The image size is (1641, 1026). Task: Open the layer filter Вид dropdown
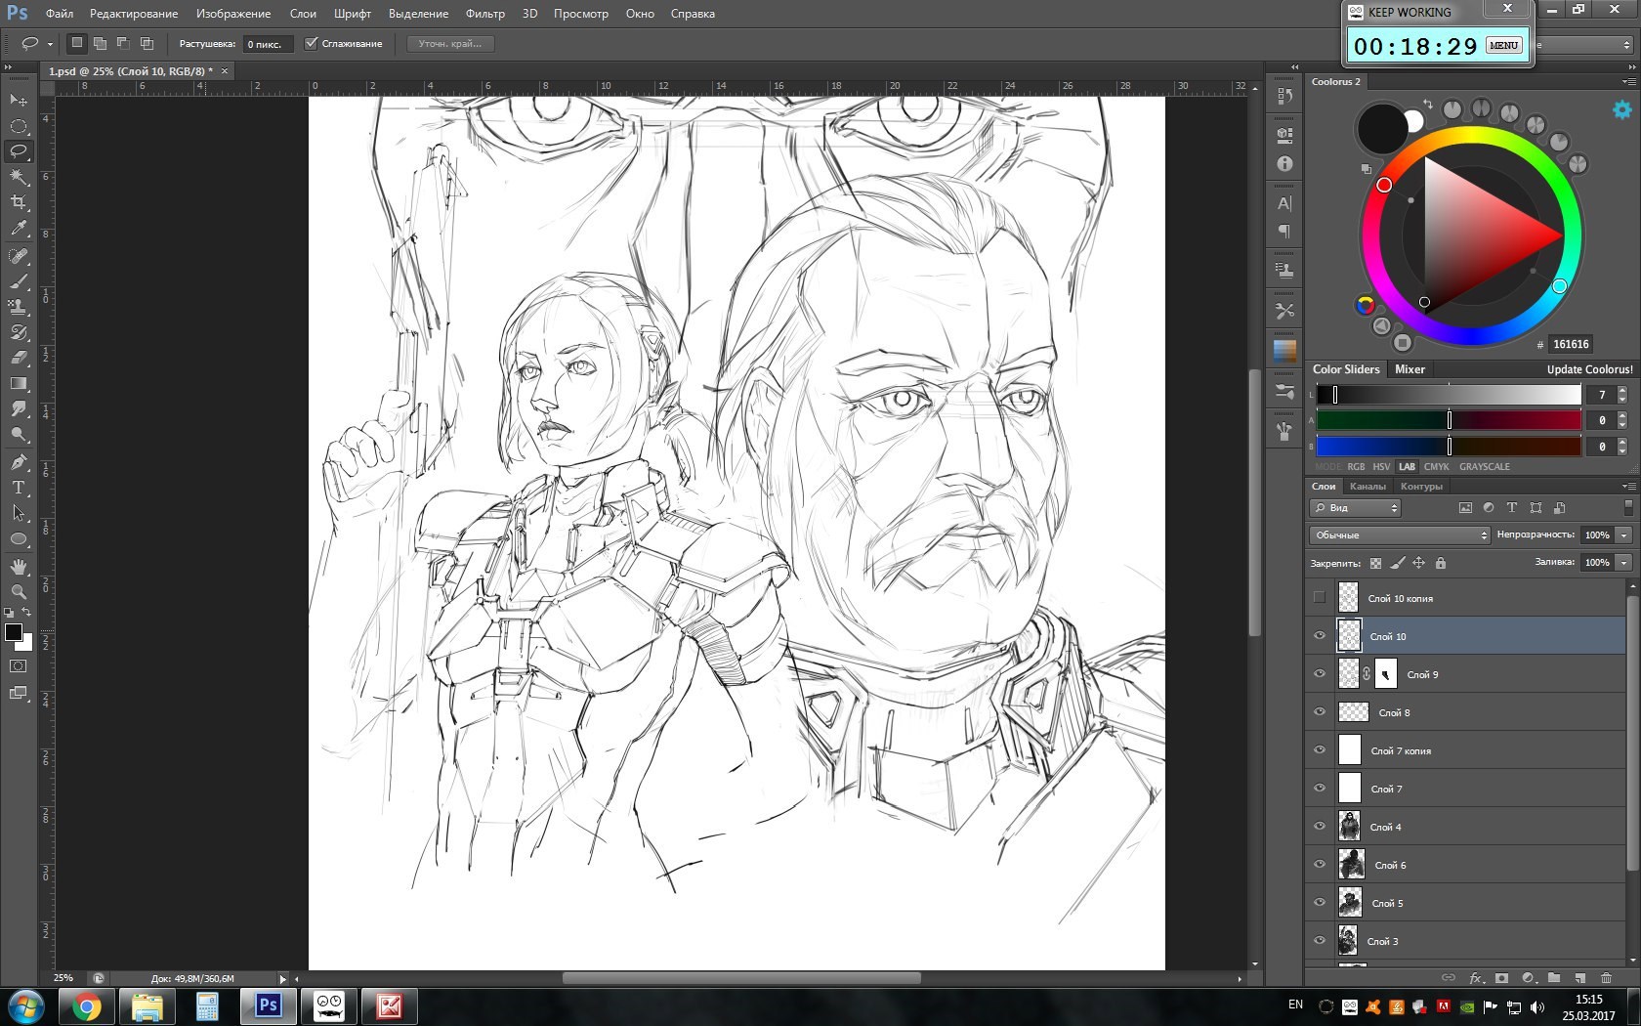[x=1356, y=508]
